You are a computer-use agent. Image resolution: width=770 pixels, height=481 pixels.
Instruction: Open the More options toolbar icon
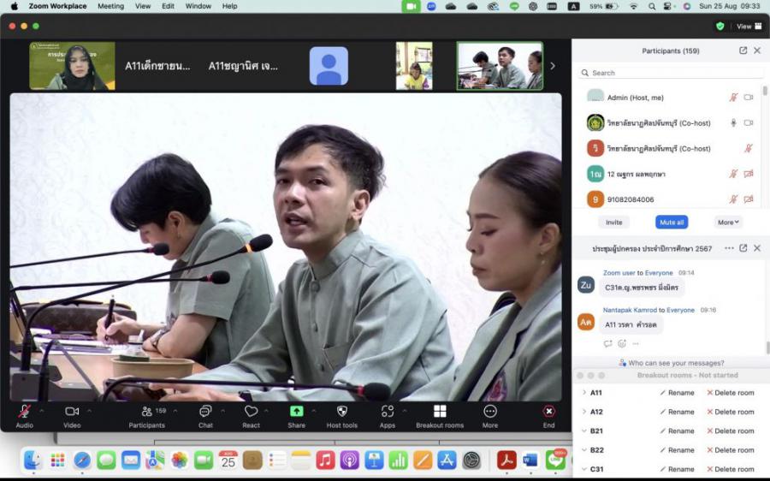pyautogui.click(x=489, y=412)
